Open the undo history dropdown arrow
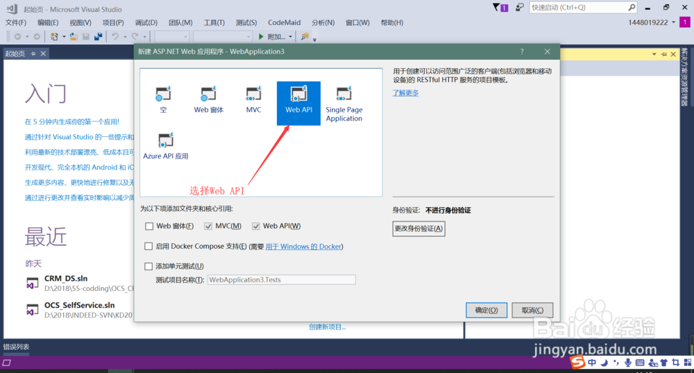Viewport: 694px width, 373px height. (x=125, y=37)
